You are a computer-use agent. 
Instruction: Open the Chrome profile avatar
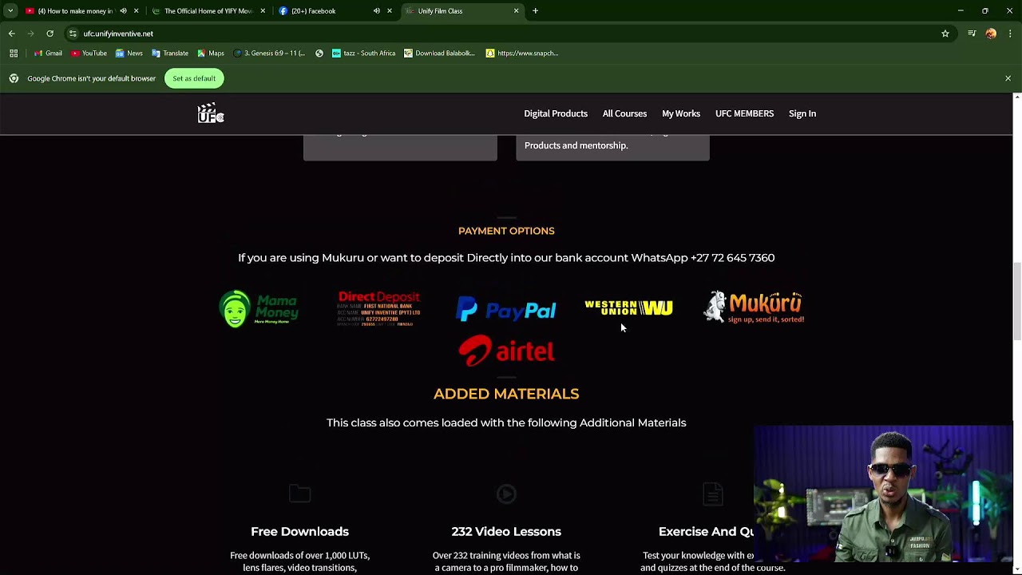(x=991, y=34)
